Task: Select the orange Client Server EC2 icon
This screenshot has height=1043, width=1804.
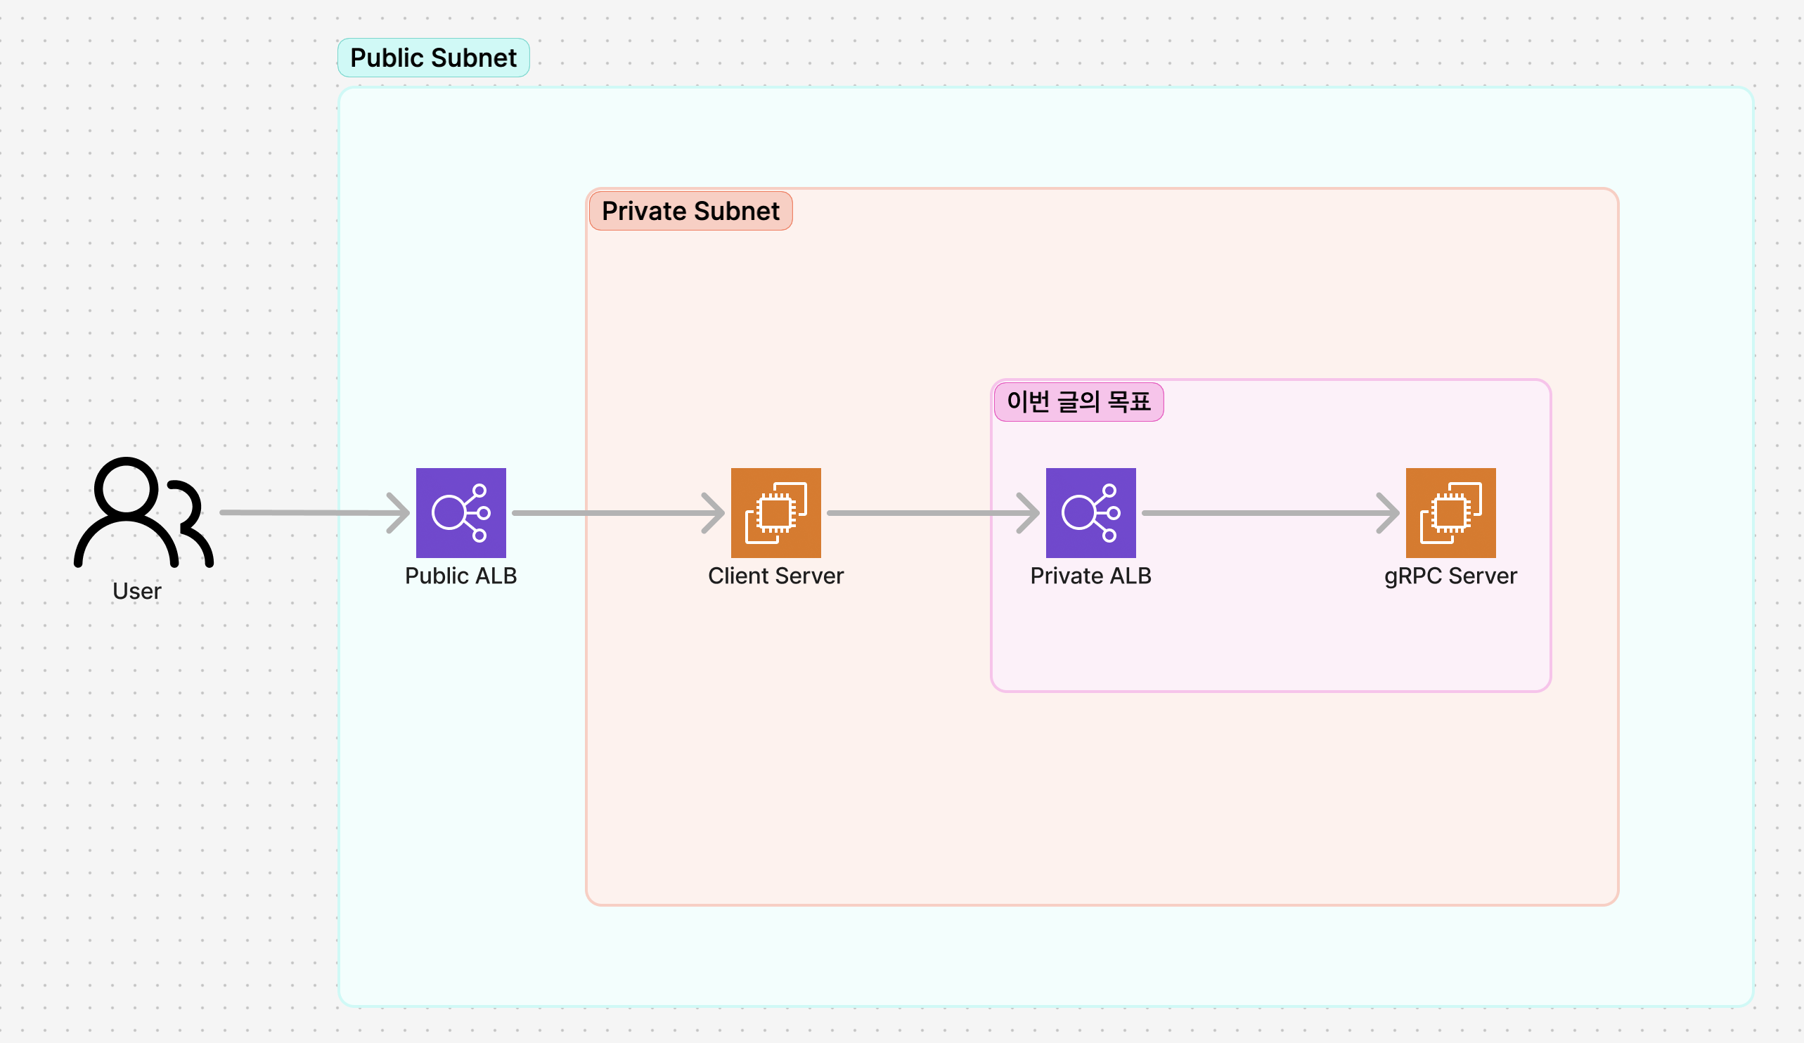Action: pyautogui.click(x=775, y=512)
